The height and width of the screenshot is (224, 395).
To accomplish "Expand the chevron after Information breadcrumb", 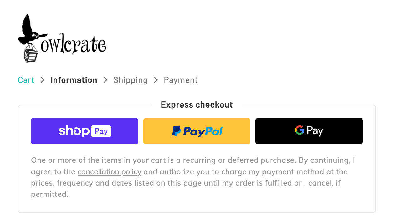I will coord(105,80).
